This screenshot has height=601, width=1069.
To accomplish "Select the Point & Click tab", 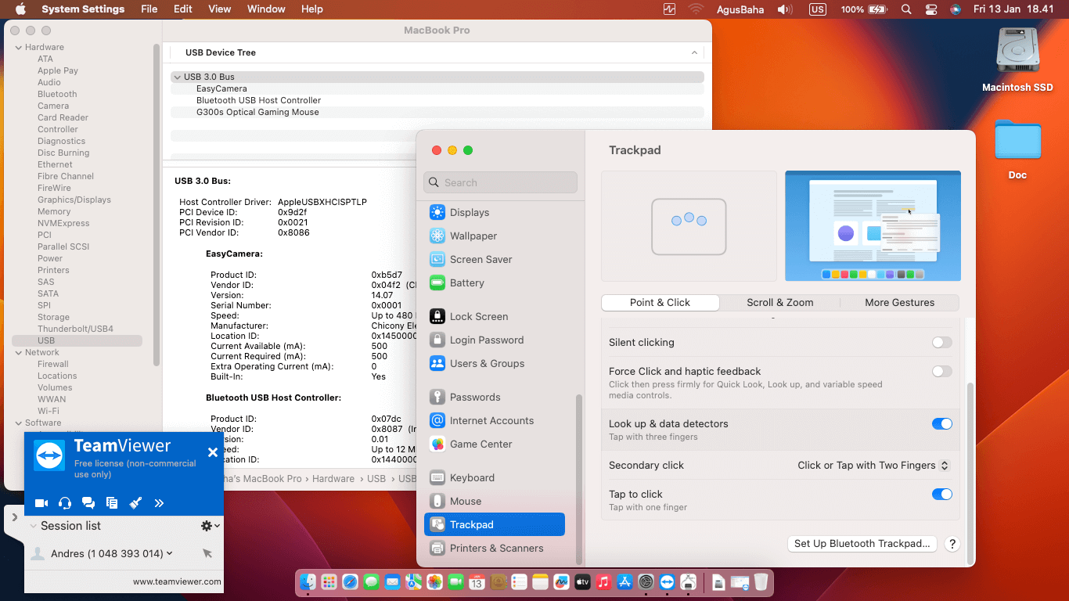I will [660, 303].
